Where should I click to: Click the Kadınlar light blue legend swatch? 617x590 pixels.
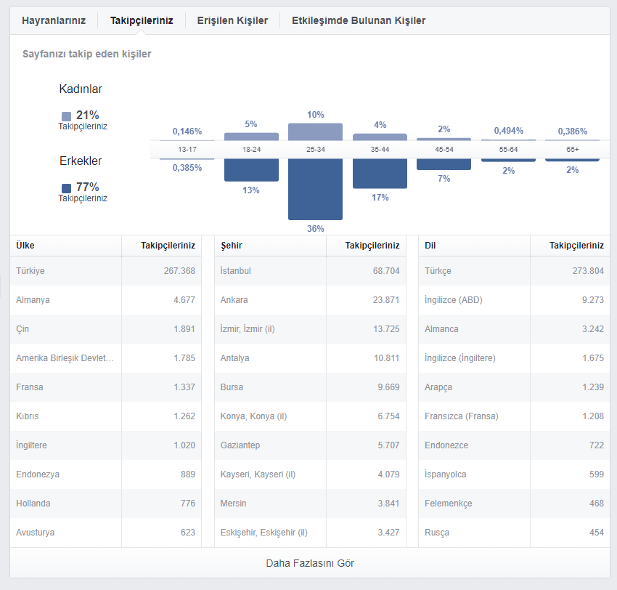coord(67,116)
